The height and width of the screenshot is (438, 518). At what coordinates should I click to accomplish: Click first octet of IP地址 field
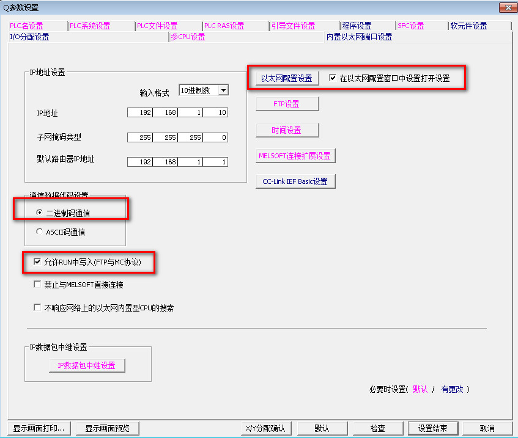(140, 113)
